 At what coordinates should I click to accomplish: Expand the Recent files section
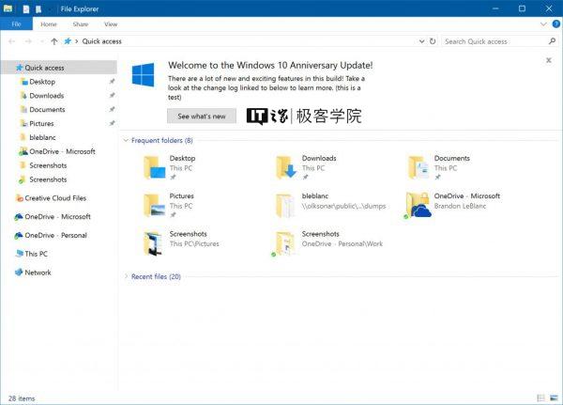pos(126,276)
